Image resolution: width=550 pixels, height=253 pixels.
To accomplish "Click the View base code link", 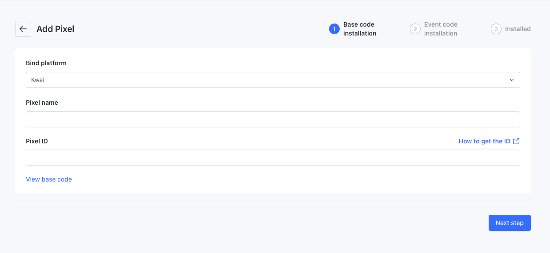I will click(x=49, y=179).
